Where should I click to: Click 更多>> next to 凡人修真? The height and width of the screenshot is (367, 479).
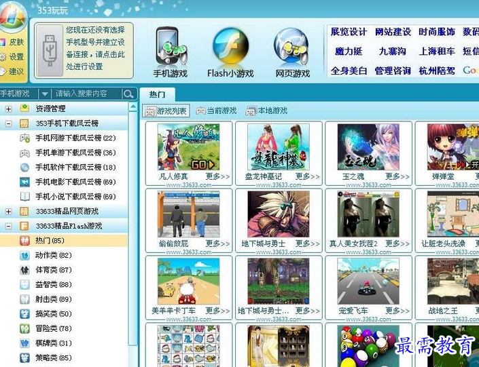coord(217,176)
